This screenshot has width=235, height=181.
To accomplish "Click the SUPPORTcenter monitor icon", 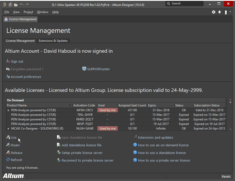I will click(x=84, y=69).
